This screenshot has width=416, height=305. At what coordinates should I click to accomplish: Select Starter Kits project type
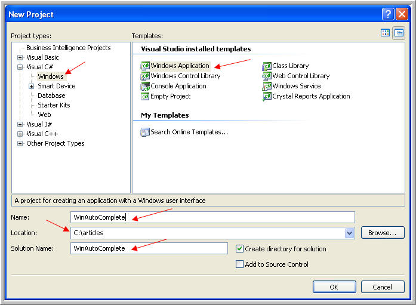tap(54, 105)
